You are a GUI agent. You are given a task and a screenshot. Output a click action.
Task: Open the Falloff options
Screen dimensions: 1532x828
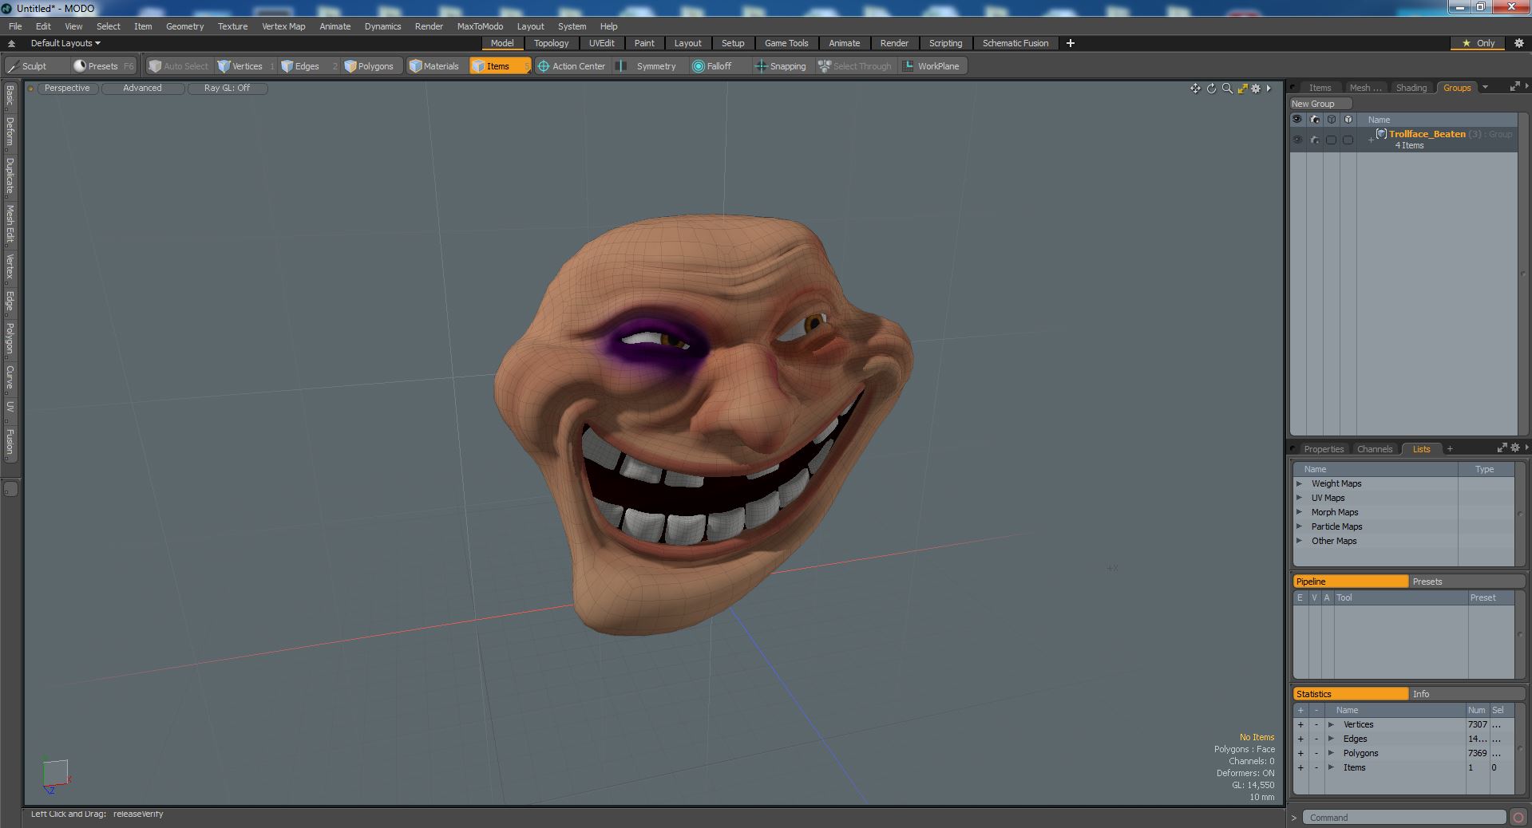(718, 66)
